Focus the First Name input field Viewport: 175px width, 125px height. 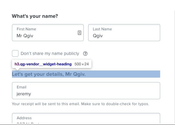coord(48,33)
